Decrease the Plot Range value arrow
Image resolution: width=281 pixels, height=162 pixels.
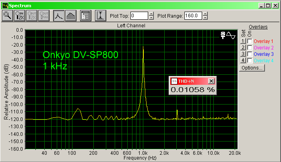[x=205, y=18]
